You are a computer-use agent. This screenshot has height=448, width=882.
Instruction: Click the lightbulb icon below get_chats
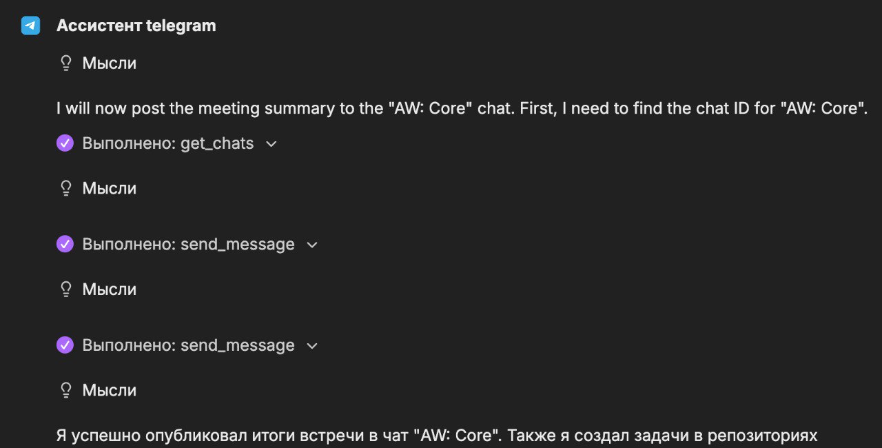(66, 188)
